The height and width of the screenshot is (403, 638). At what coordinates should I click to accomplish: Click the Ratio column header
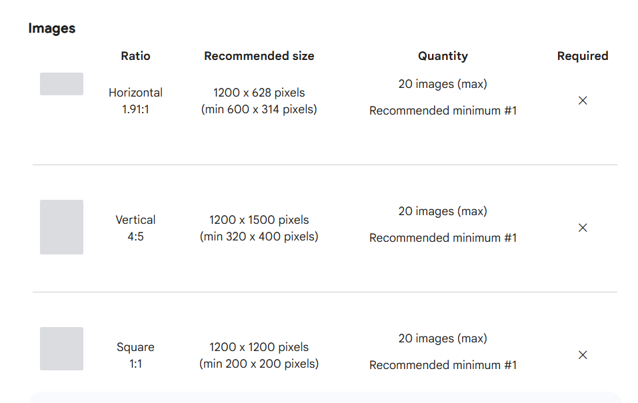click(135, 56)
